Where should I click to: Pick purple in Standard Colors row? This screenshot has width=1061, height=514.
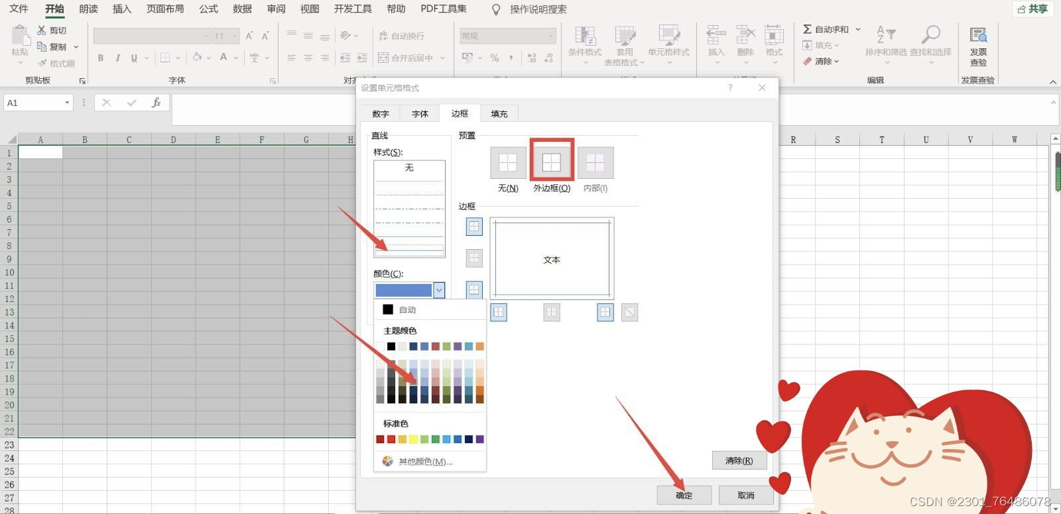click(480, 439)
